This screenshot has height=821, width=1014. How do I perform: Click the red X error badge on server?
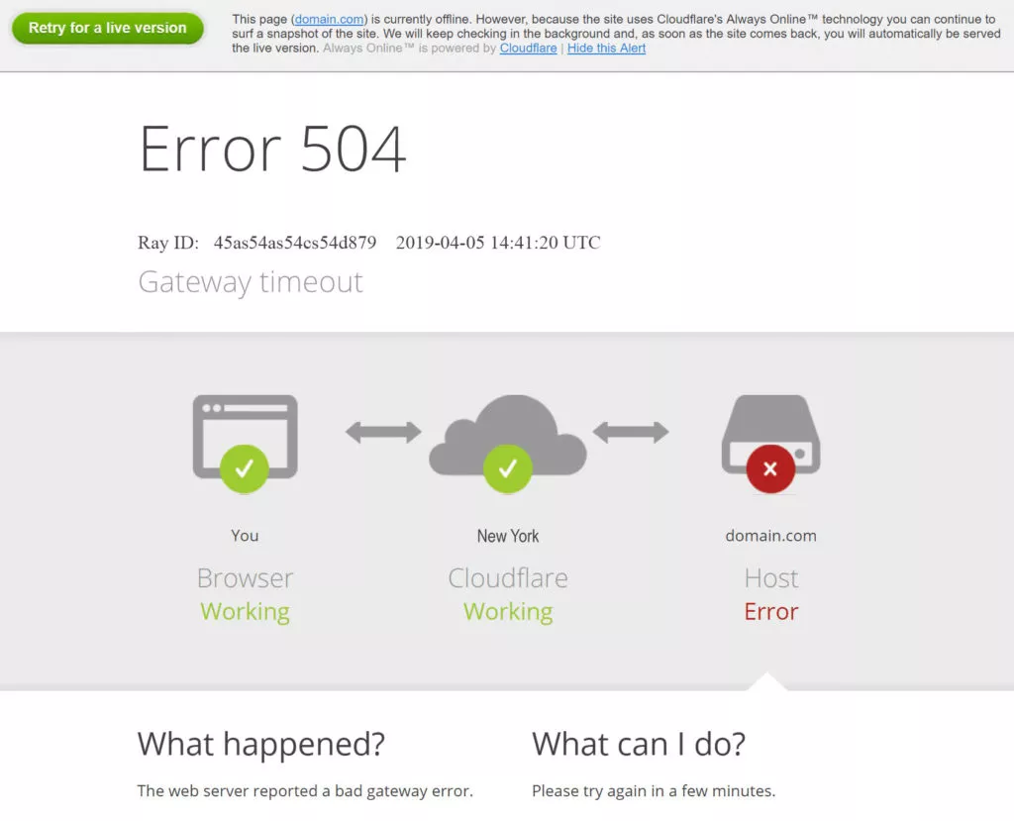coord(770,468)
